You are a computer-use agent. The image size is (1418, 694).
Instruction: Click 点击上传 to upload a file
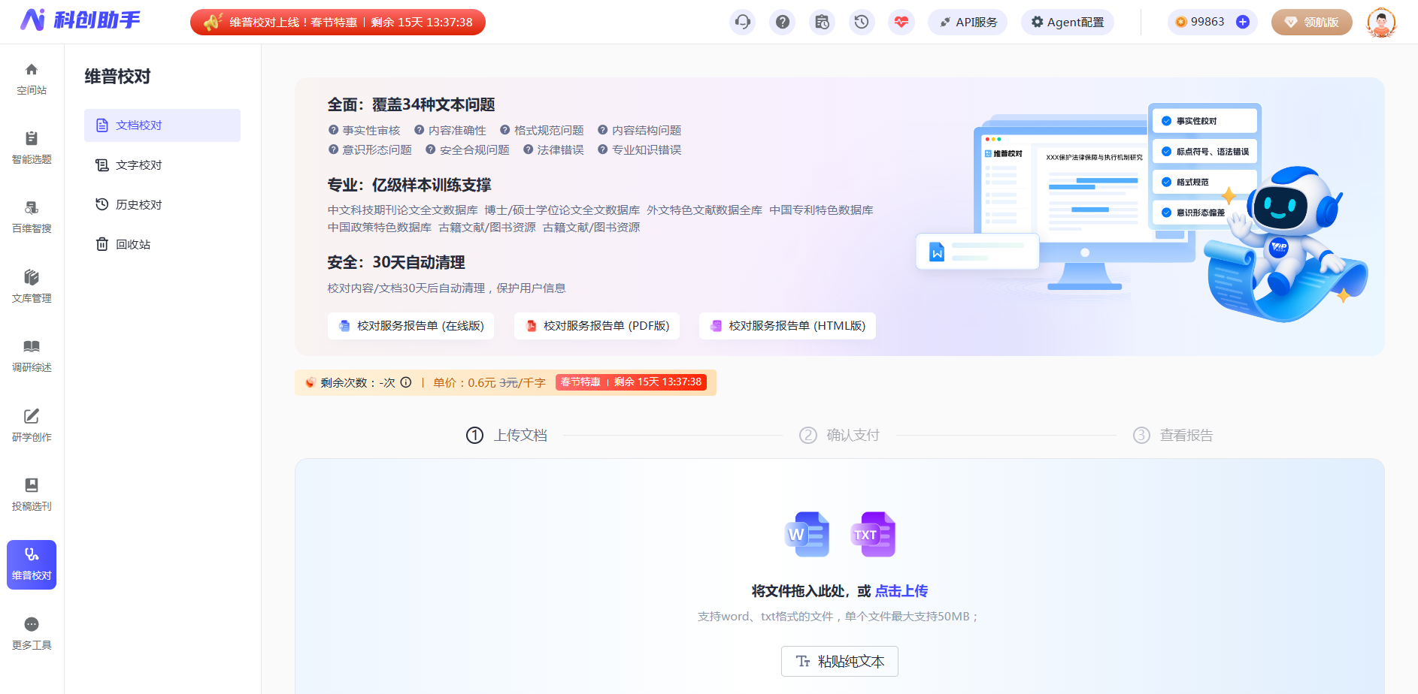901,591
